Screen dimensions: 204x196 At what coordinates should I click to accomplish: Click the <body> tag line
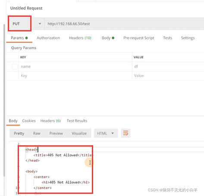[x=31, y=171]
